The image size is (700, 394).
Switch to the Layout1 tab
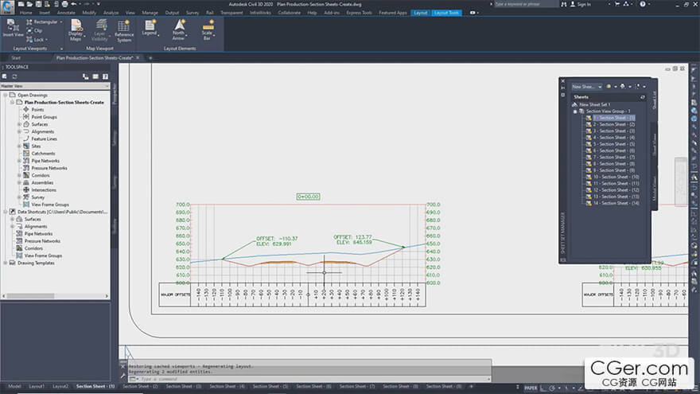pos(37,386)
